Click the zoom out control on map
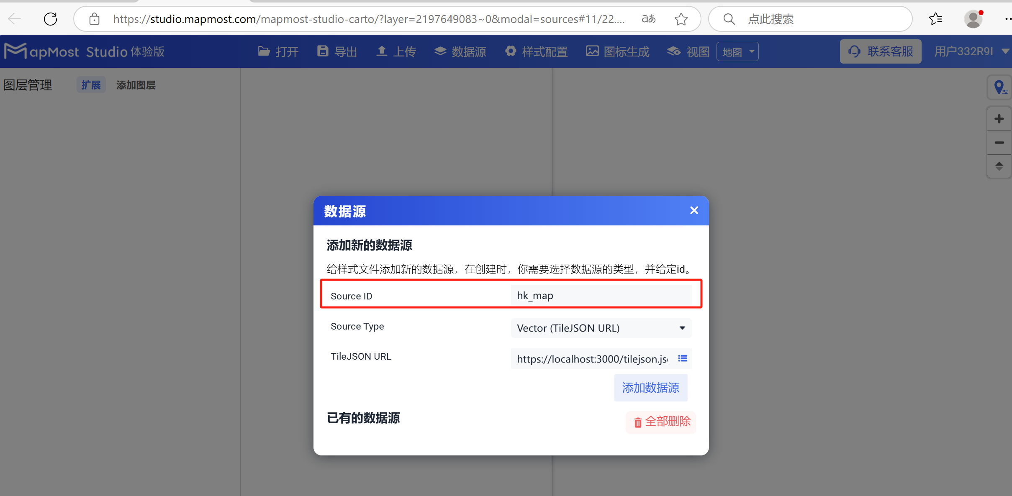 (x=999, y=143)
